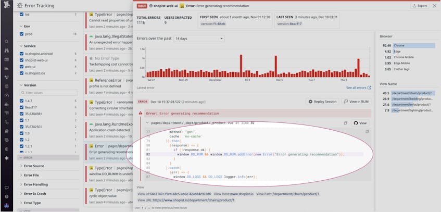Click the version:f1c84eb first seen tag
Viewport: 441px width, 212px height.
tap(213, 24)
